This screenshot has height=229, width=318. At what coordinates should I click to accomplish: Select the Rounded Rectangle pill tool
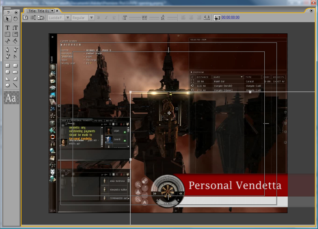pos(15,72)
